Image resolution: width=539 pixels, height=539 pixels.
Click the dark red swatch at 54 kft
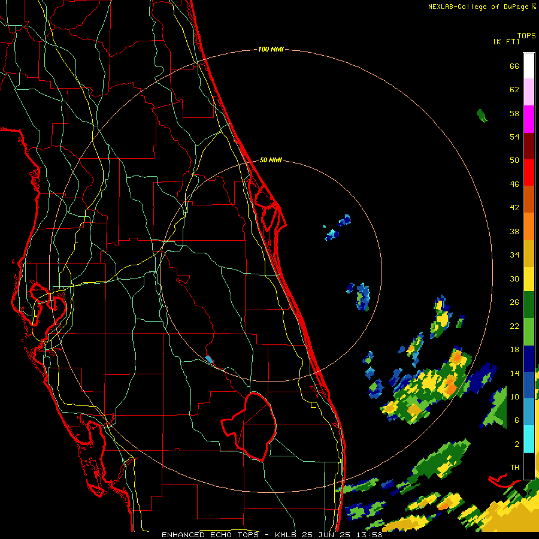pos(529,146)
